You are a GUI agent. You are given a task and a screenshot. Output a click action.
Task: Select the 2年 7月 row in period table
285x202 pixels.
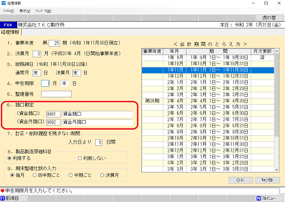pos(208,120)
